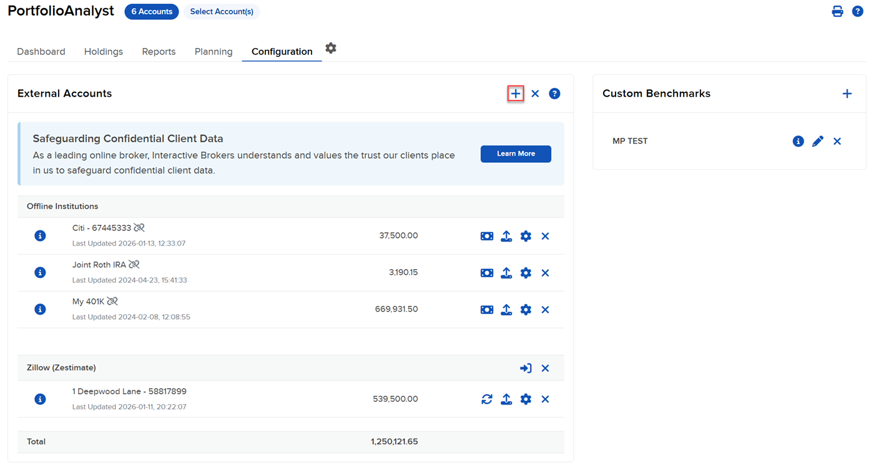Delete the MP TEST benchmark

837,141
